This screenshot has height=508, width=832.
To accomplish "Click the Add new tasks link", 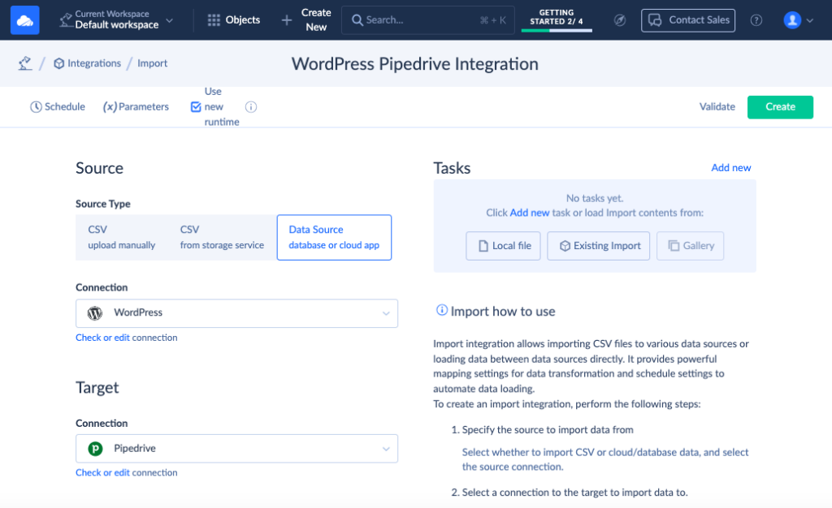I will pos(730,167).
